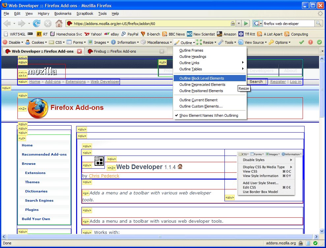Click the Stop loading icon
The width and height of the screenshot is (326, 248).
pos(48,23)
